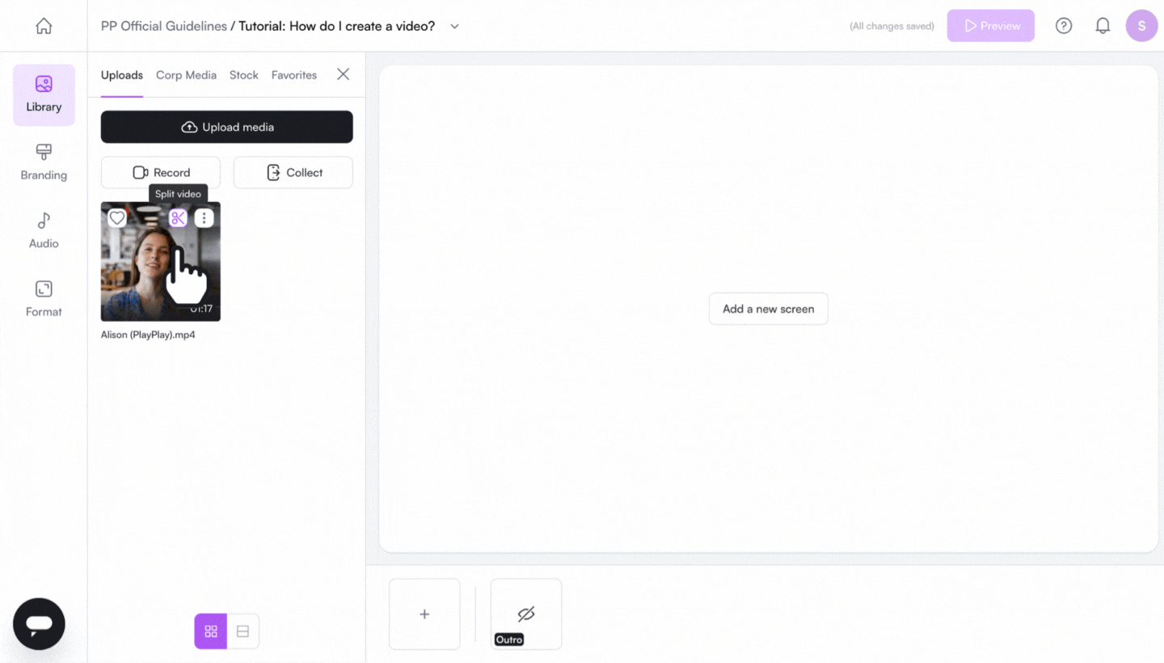Open the notifications bell
This screenshot has width=1164, height=663.
(x=1103, y=26)
